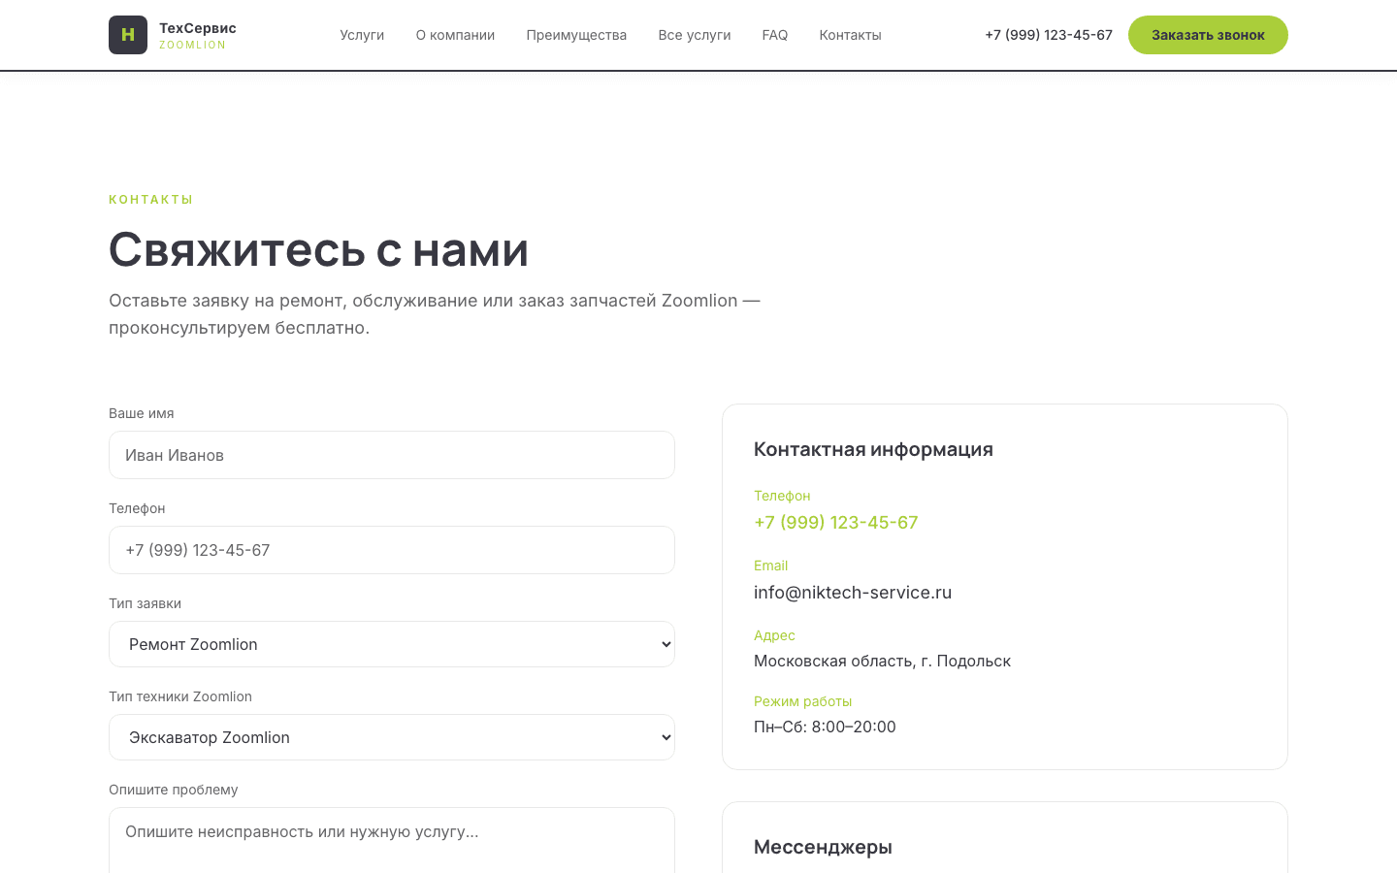
Task: Click the Опишите проблему text area
Action: [392, 841]
